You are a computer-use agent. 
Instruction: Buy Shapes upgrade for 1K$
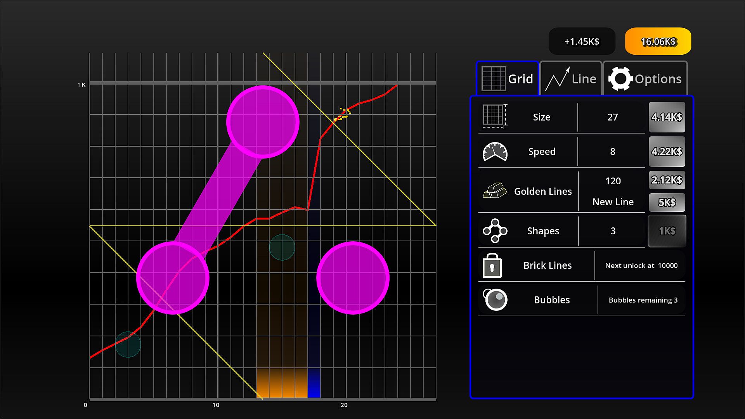(x=667, y=231)
